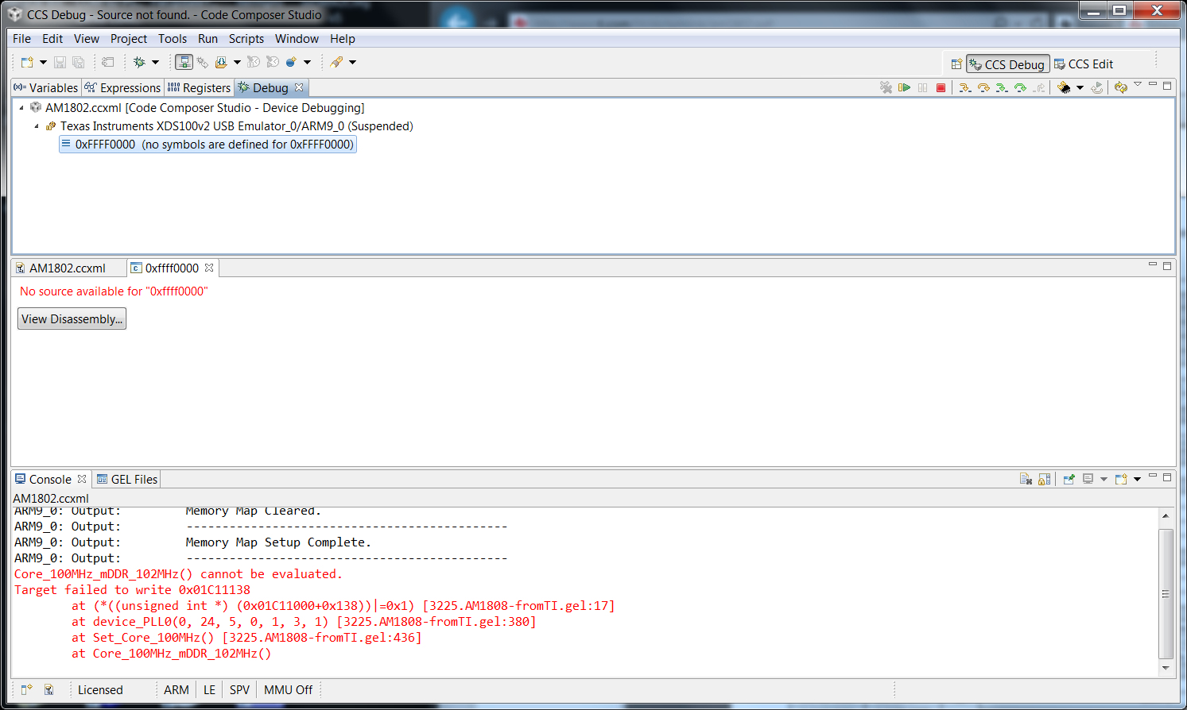
Task: Click the Step Over icon
Action: pos(983,87)
